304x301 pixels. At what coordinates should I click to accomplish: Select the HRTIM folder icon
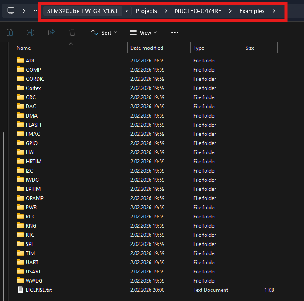point(20,161)
